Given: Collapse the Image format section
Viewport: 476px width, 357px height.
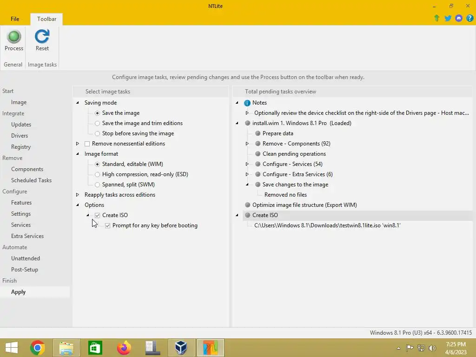Looking at the screenshot, I should (x=78, y=154).
